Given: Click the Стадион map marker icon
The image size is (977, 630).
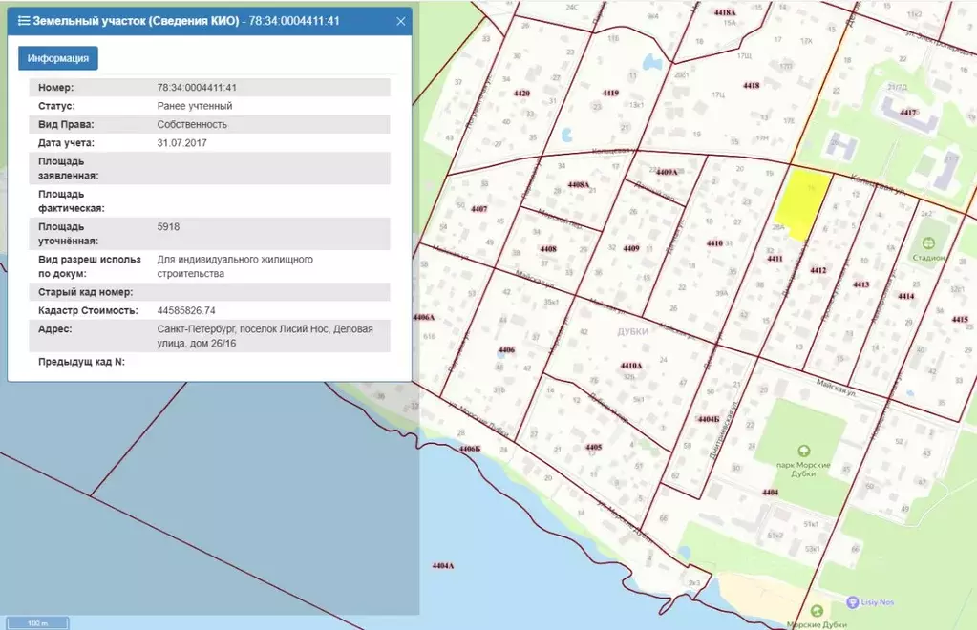Looking at the screenshot, I should 928,242.
